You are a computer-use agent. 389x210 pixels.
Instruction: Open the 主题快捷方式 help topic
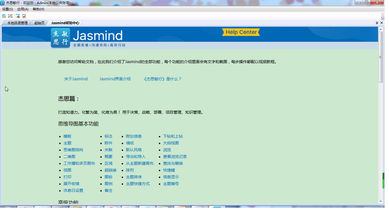[138, 184]
